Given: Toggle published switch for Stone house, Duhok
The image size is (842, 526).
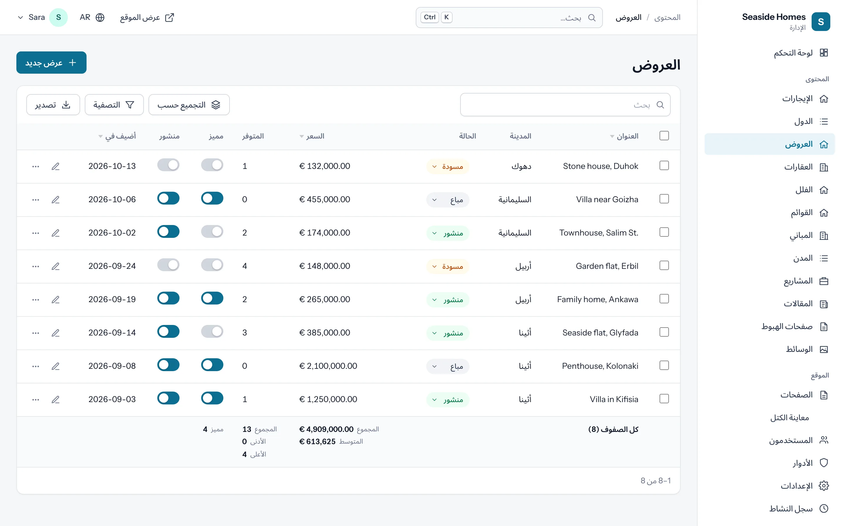Looking at the screenshot, I should pyautogui.click(x=168, y=165).
